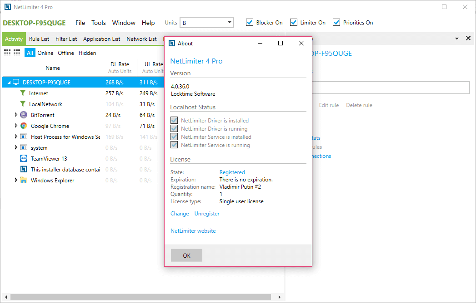Viewport: 476px width, 303px height.
Task: Open the Units dropdown
Action: click(207, 22)
